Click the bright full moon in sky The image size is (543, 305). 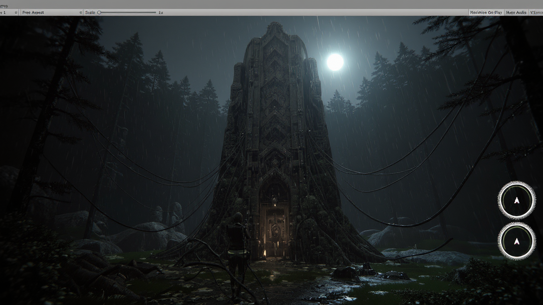click(335, 62)
